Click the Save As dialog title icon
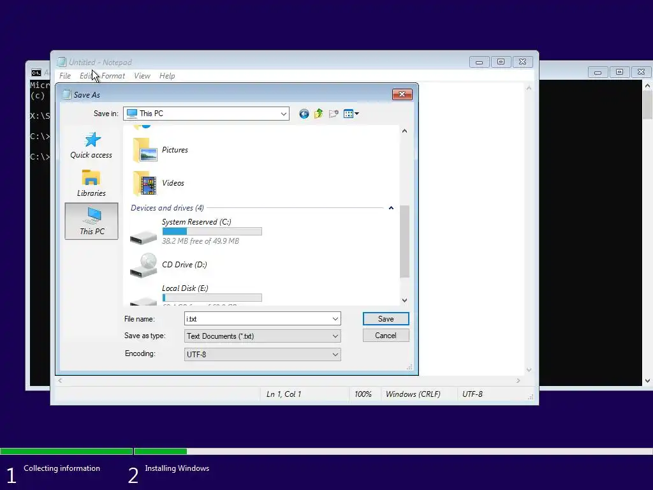This screenshot has height=490, width=653. pos(66,94)
